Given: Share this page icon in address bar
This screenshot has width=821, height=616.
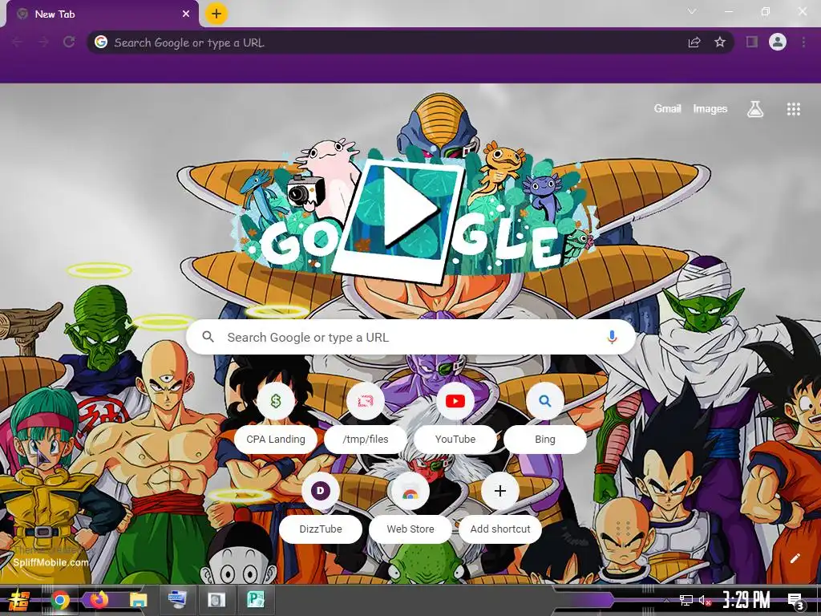Looking at the screenshot, I should 694,43.
